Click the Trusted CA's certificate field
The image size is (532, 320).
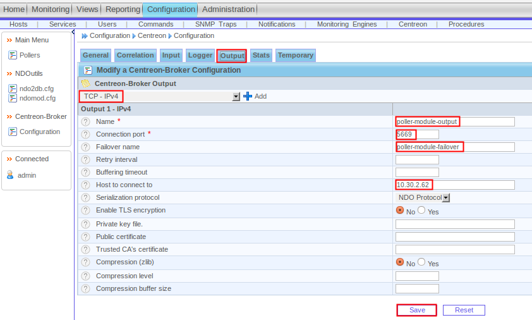tap(455, 249)
